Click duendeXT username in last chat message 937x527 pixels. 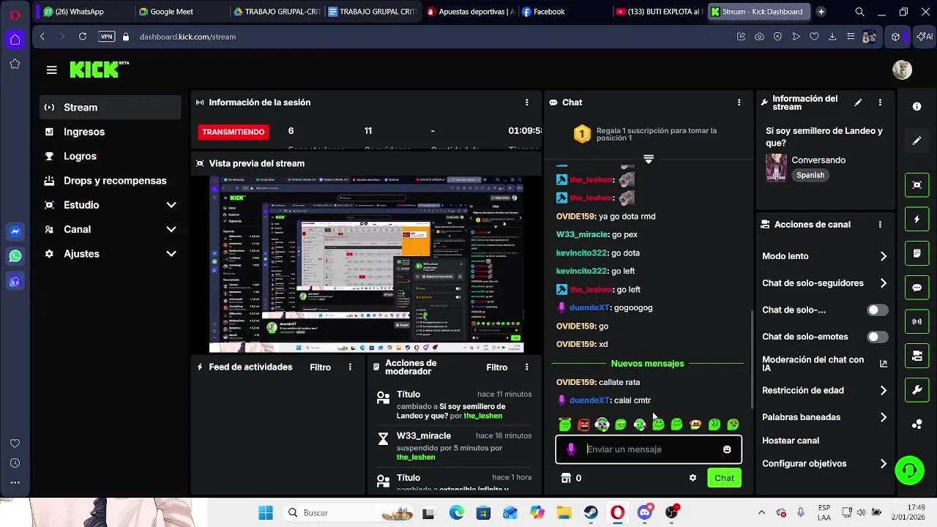pos(589,401)
